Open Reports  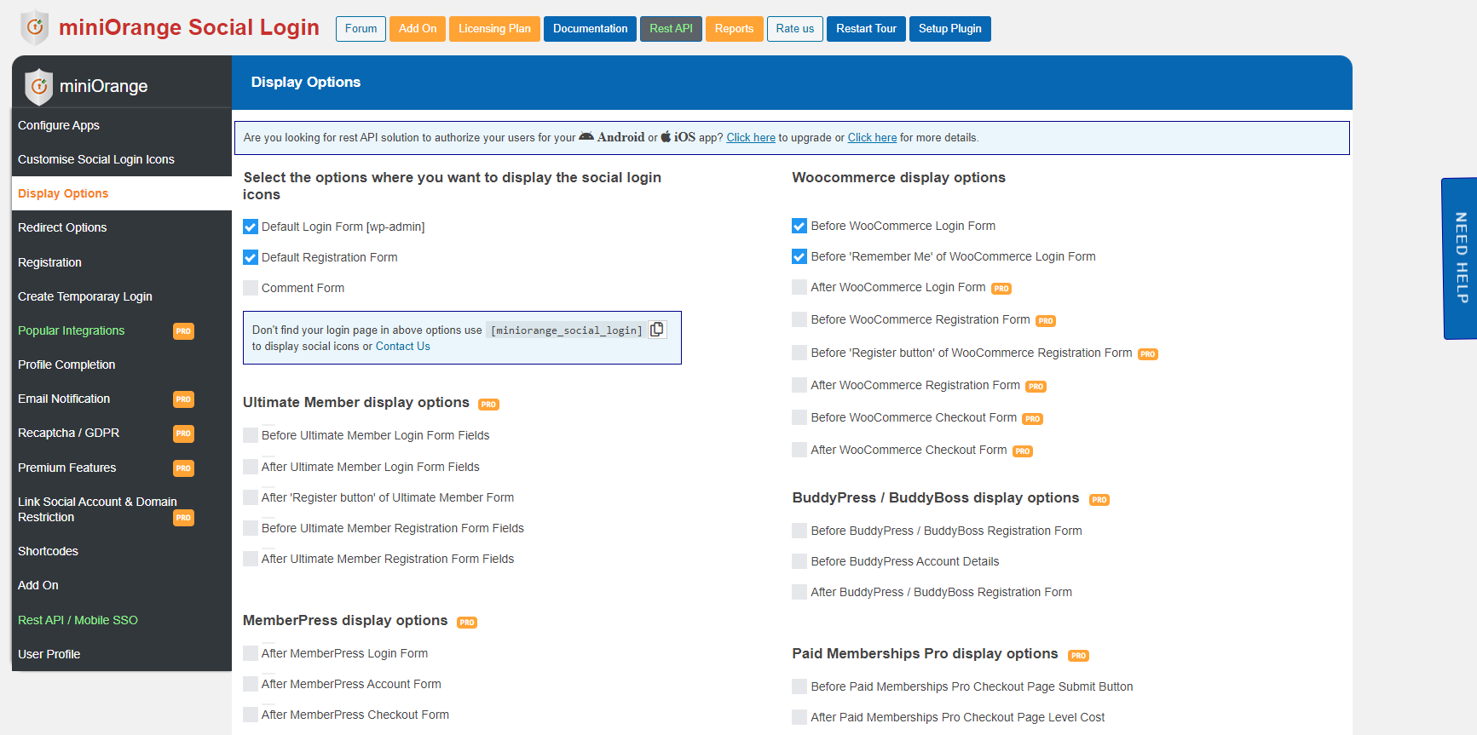pyautogui.click(x=734, y=29)
